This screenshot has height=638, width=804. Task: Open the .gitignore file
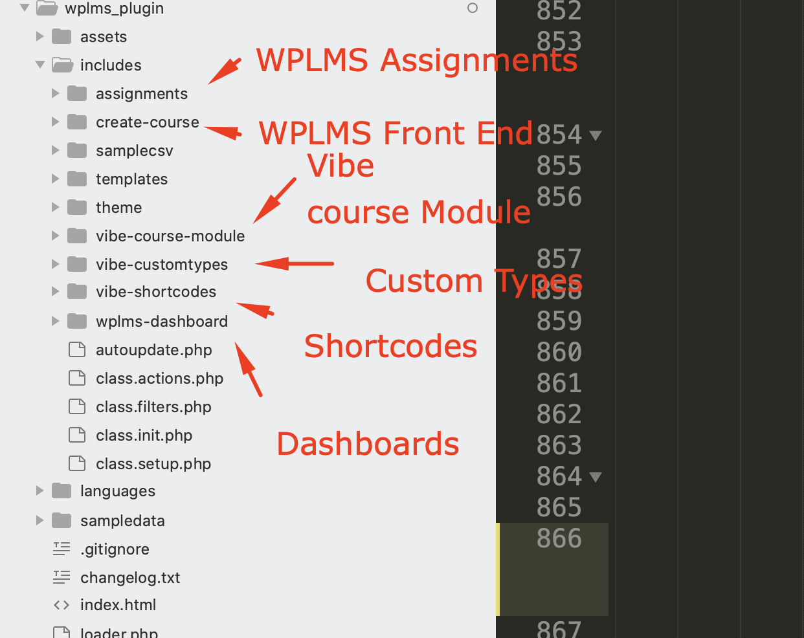tap(115, 549)
